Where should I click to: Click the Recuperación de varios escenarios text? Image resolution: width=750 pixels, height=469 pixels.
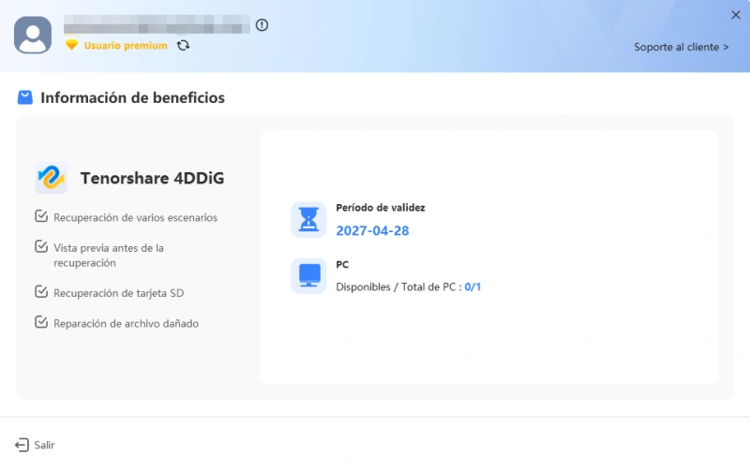135,217
